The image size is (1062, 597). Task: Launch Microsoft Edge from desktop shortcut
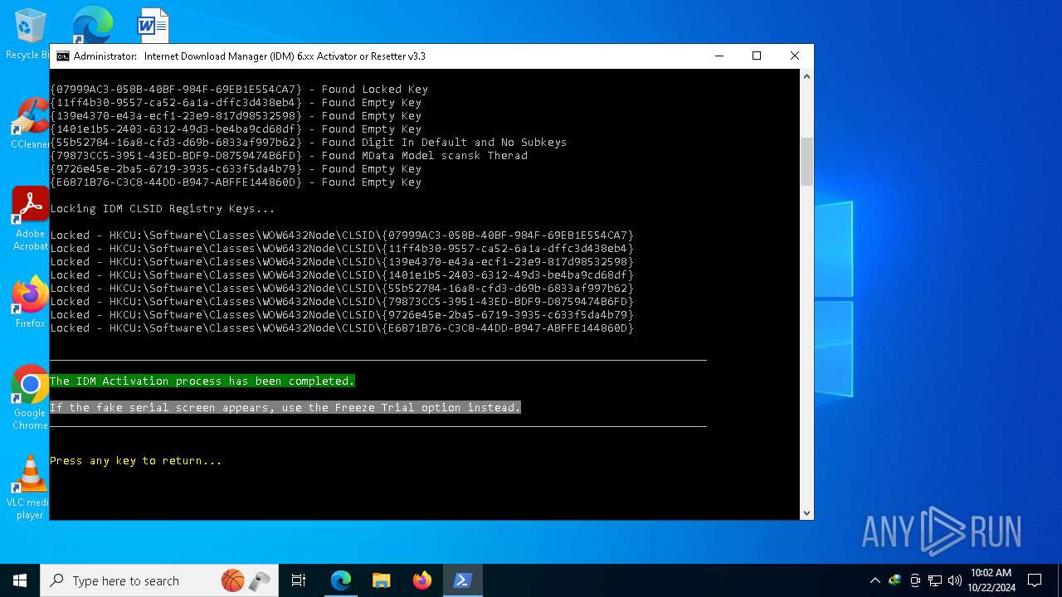(x=91, y=25)
